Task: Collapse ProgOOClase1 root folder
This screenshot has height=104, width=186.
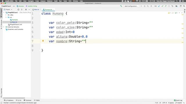Action: [4, 12]
